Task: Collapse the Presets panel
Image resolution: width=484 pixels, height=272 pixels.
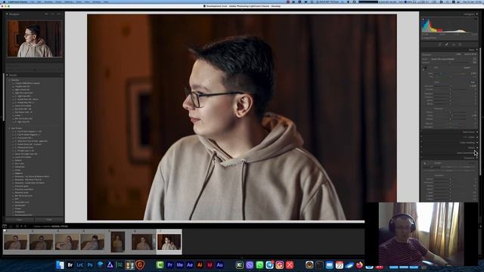Action: pos(7,75)
